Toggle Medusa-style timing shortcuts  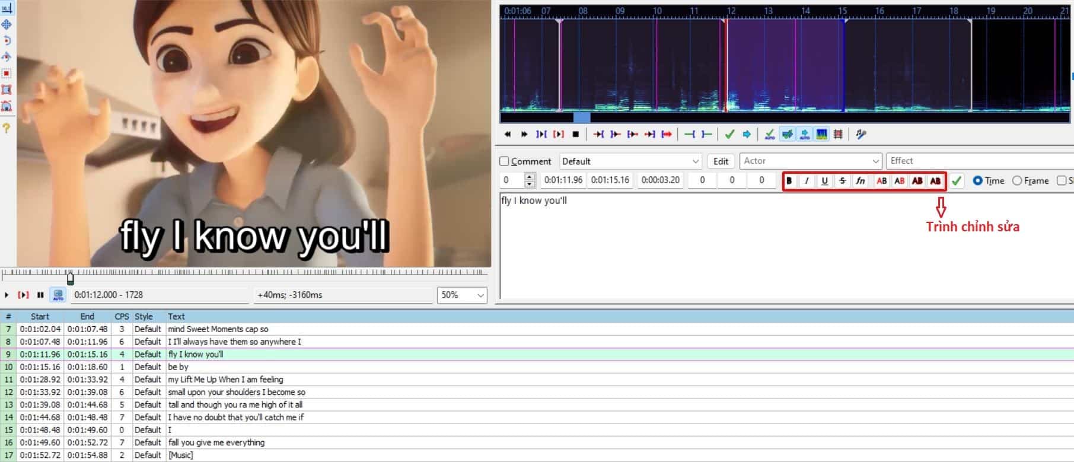point(838,135)
